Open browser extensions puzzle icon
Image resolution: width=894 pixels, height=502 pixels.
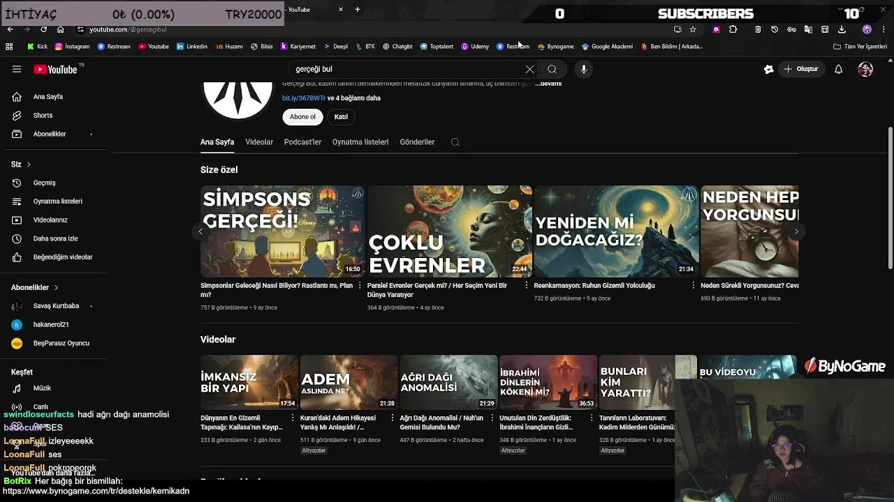pos(733,29)
